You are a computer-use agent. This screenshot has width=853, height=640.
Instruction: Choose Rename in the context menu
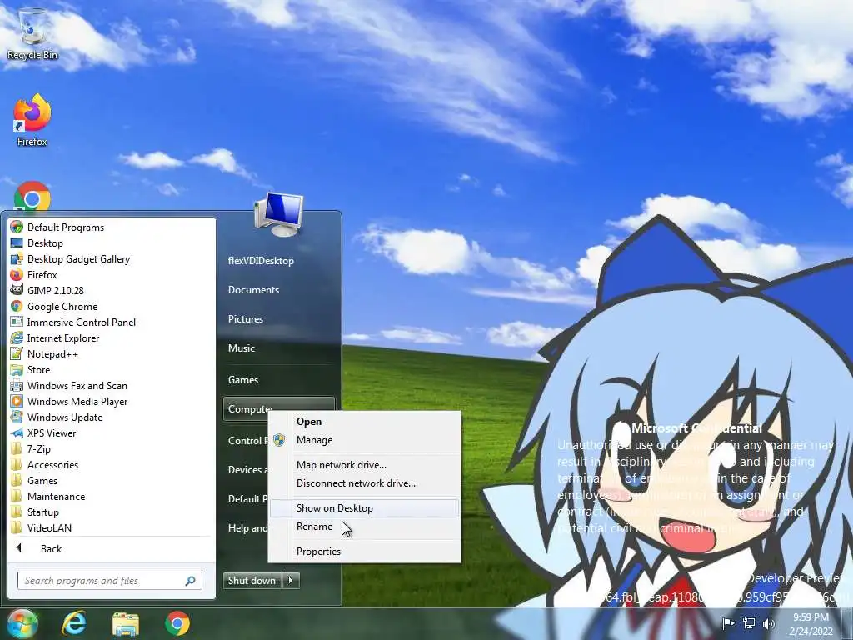[x=365, y=527]
